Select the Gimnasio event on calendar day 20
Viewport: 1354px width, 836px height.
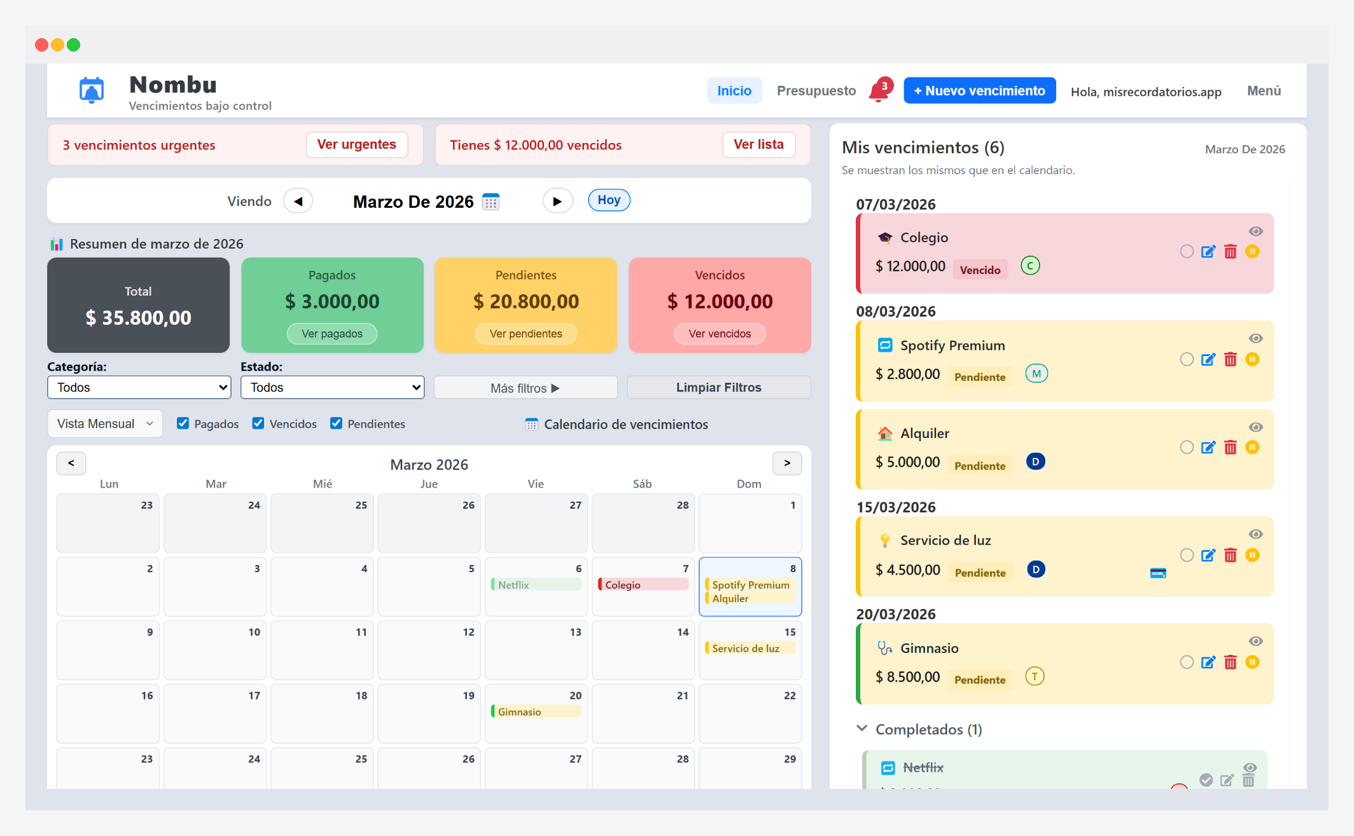(x=536, y=711)
